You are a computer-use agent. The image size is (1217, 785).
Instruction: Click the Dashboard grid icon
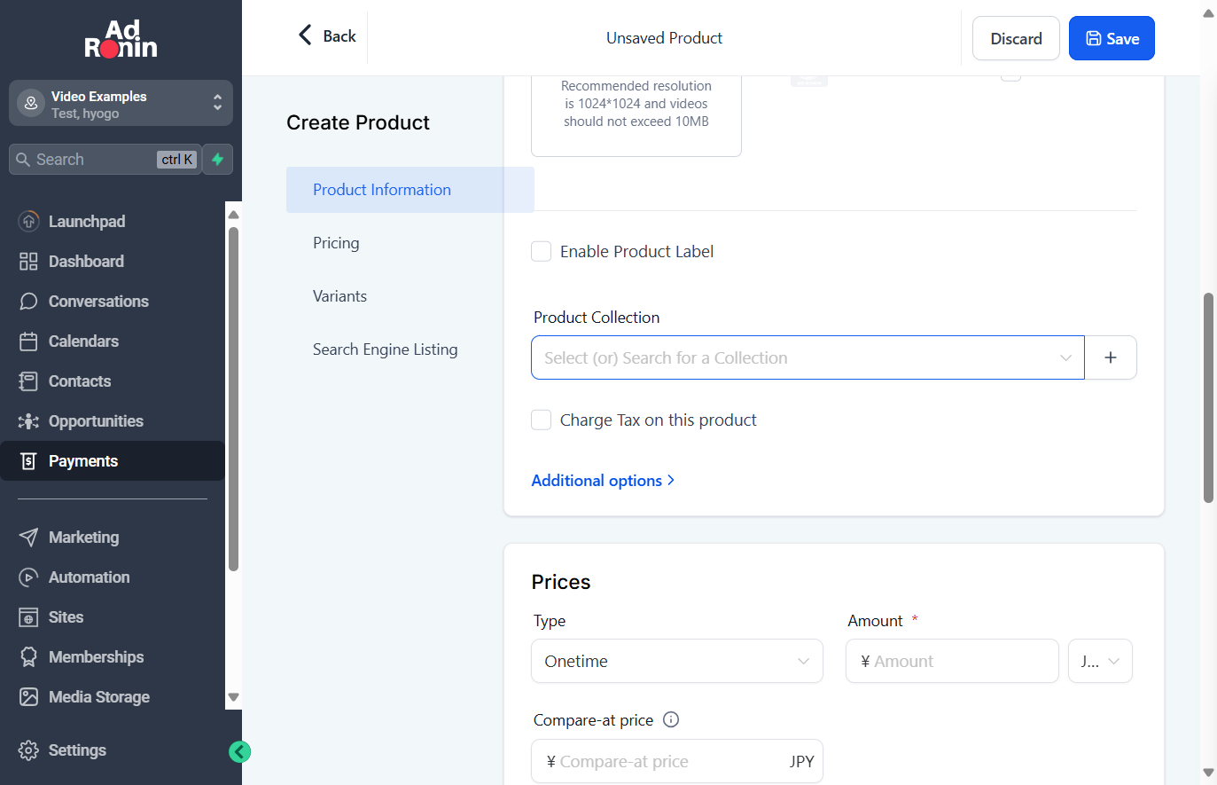coord(28,261)
